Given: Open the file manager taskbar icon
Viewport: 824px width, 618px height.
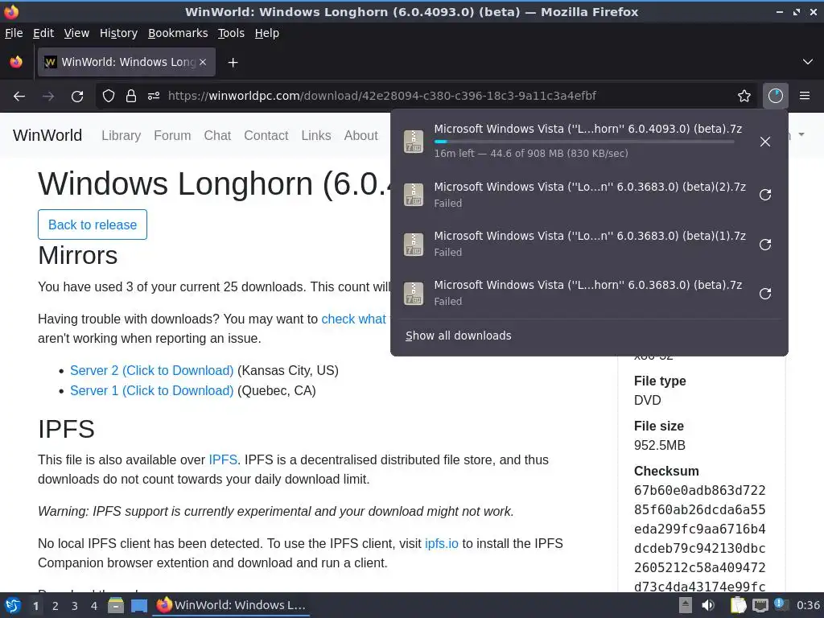Looking at the screenshot, I should click(x=116, y=605).
